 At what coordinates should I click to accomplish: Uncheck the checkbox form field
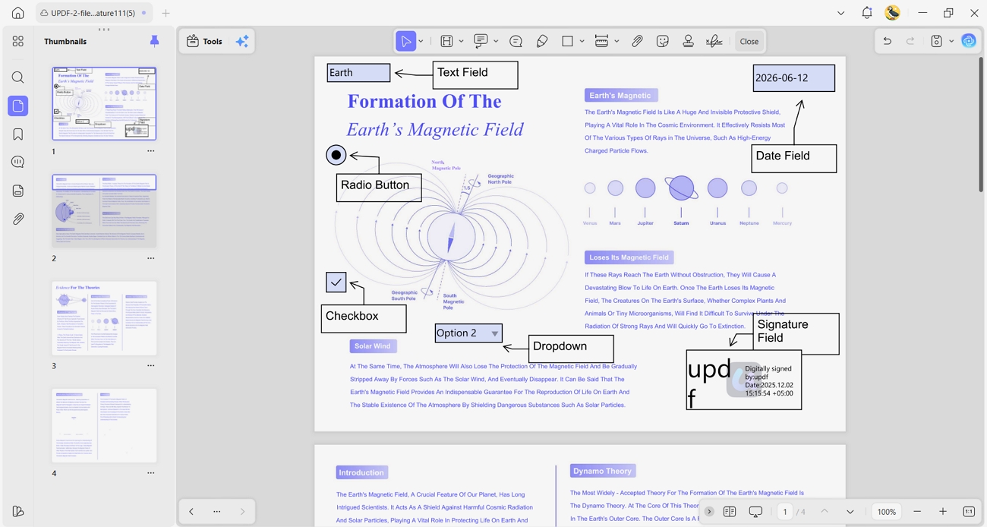click(x=336, y=282)
